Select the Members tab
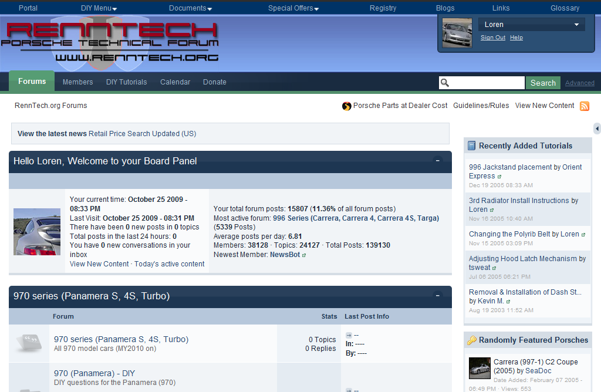The image size is (601, 392). 78,82
